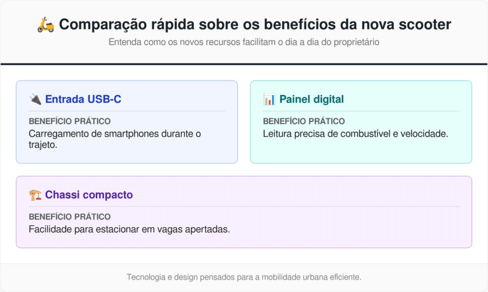488x292 pixels.
Task: Click the bar chart icon beside Painel digital
Action: pyautogui.click(x=269, y=99)
